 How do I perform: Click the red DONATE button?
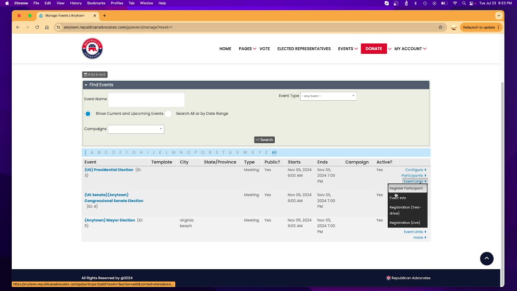374,48
